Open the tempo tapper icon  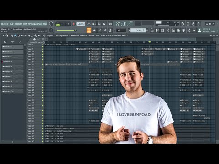pyautogui.click(x=189, y=31)
